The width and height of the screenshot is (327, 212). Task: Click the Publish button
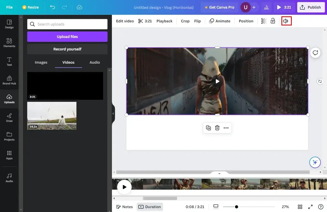point(311,7)
